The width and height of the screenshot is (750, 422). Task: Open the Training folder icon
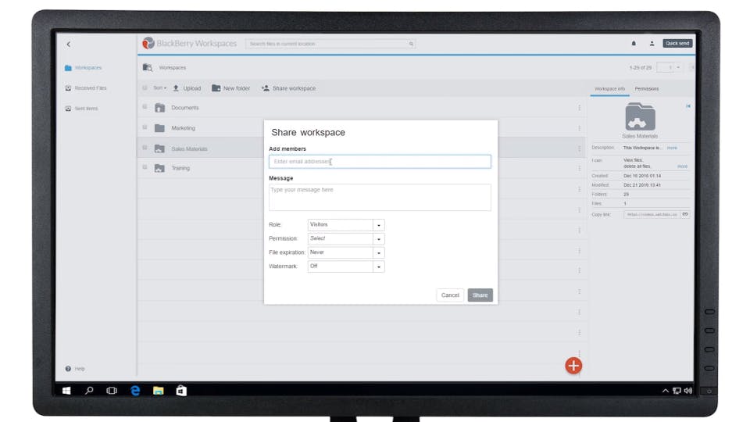point(159,169)
